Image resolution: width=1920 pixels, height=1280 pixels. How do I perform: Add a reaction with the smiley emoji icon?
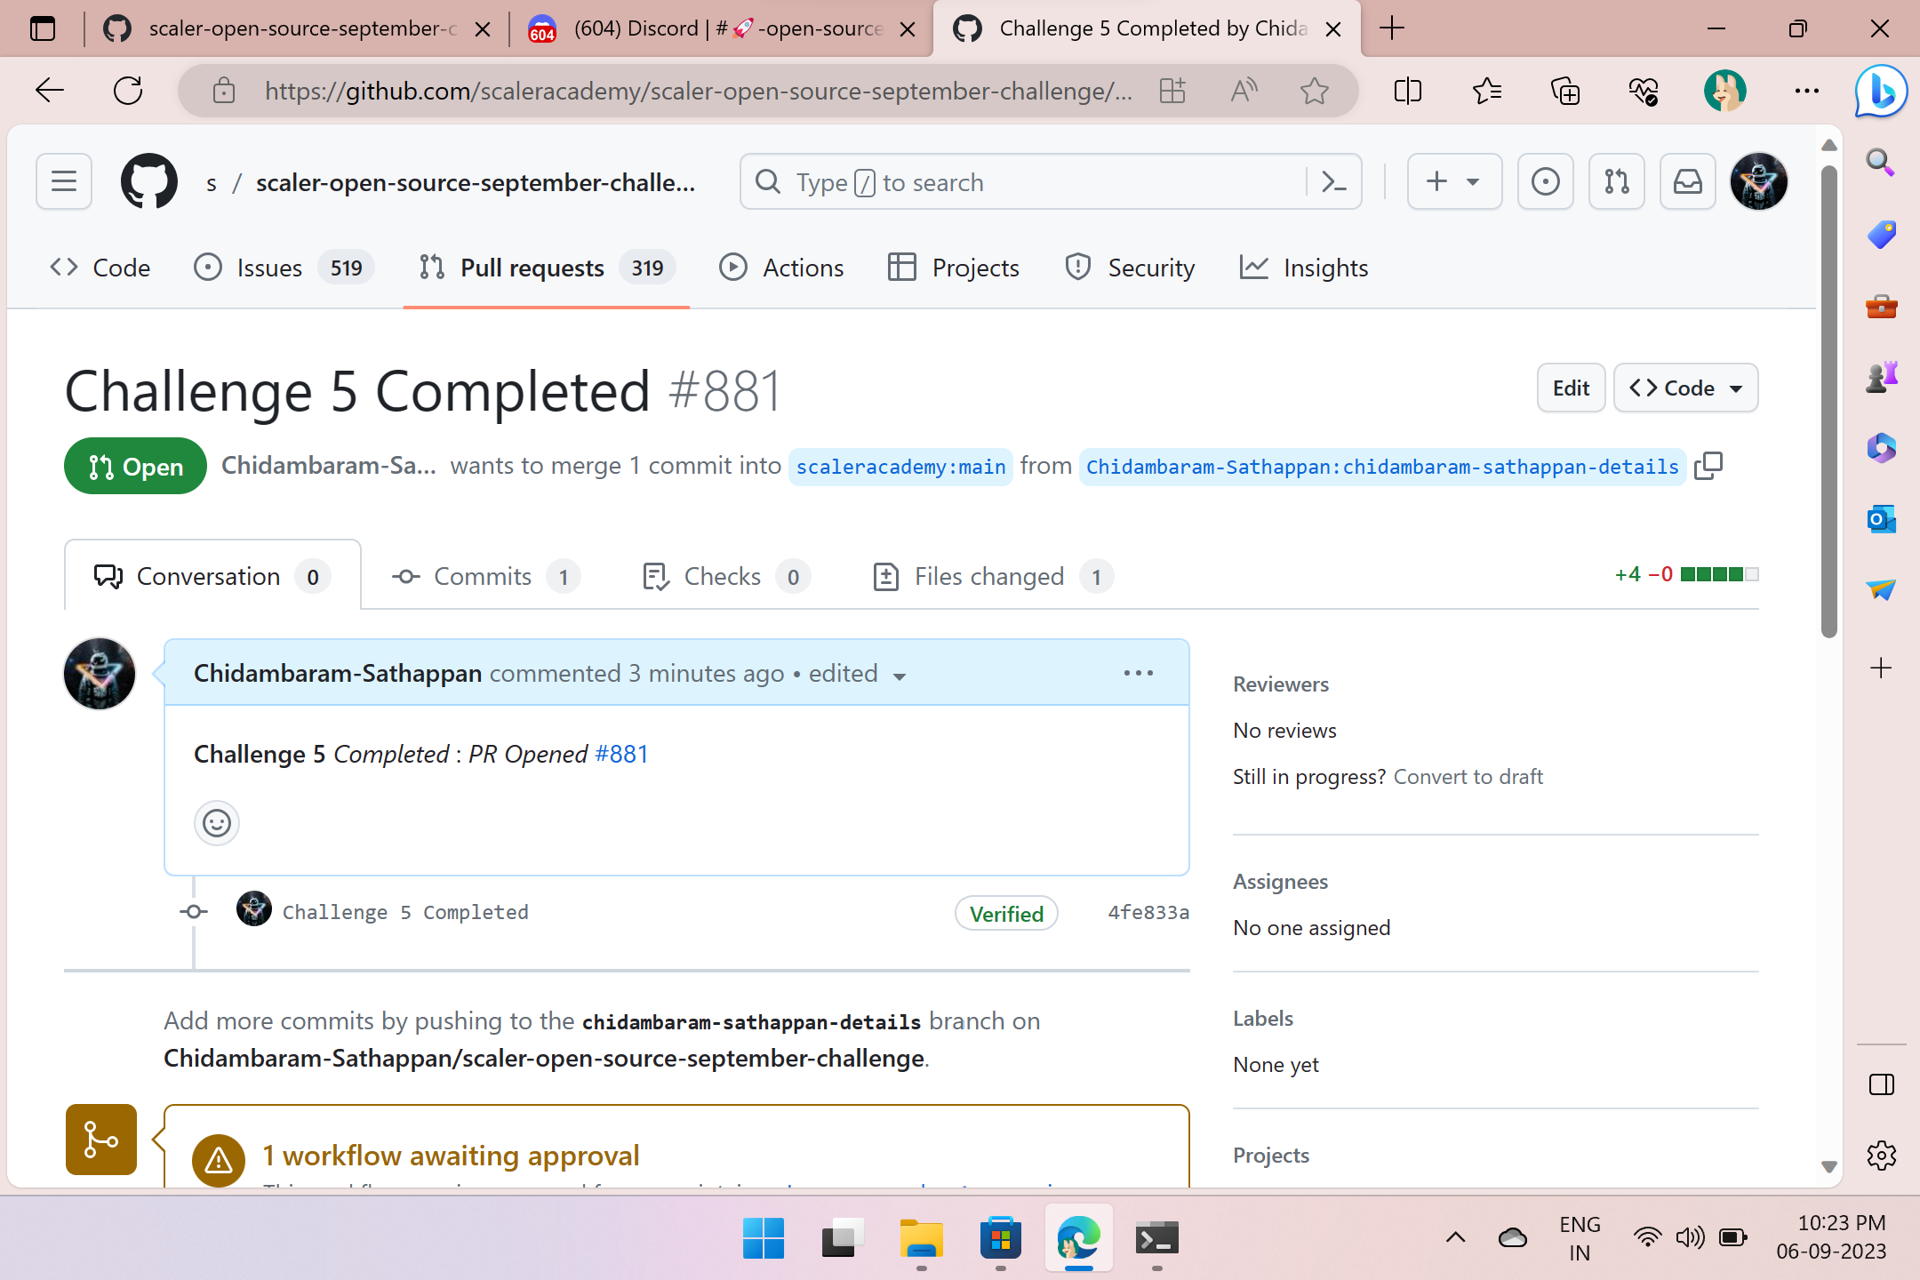click(216, 823)
